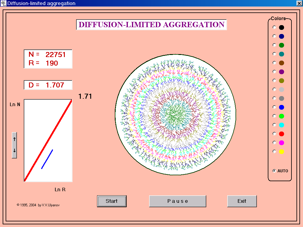Screen dimensions: 303x227
Task: Click the up/down arrows button beside the graph
Action: [14, 145]
